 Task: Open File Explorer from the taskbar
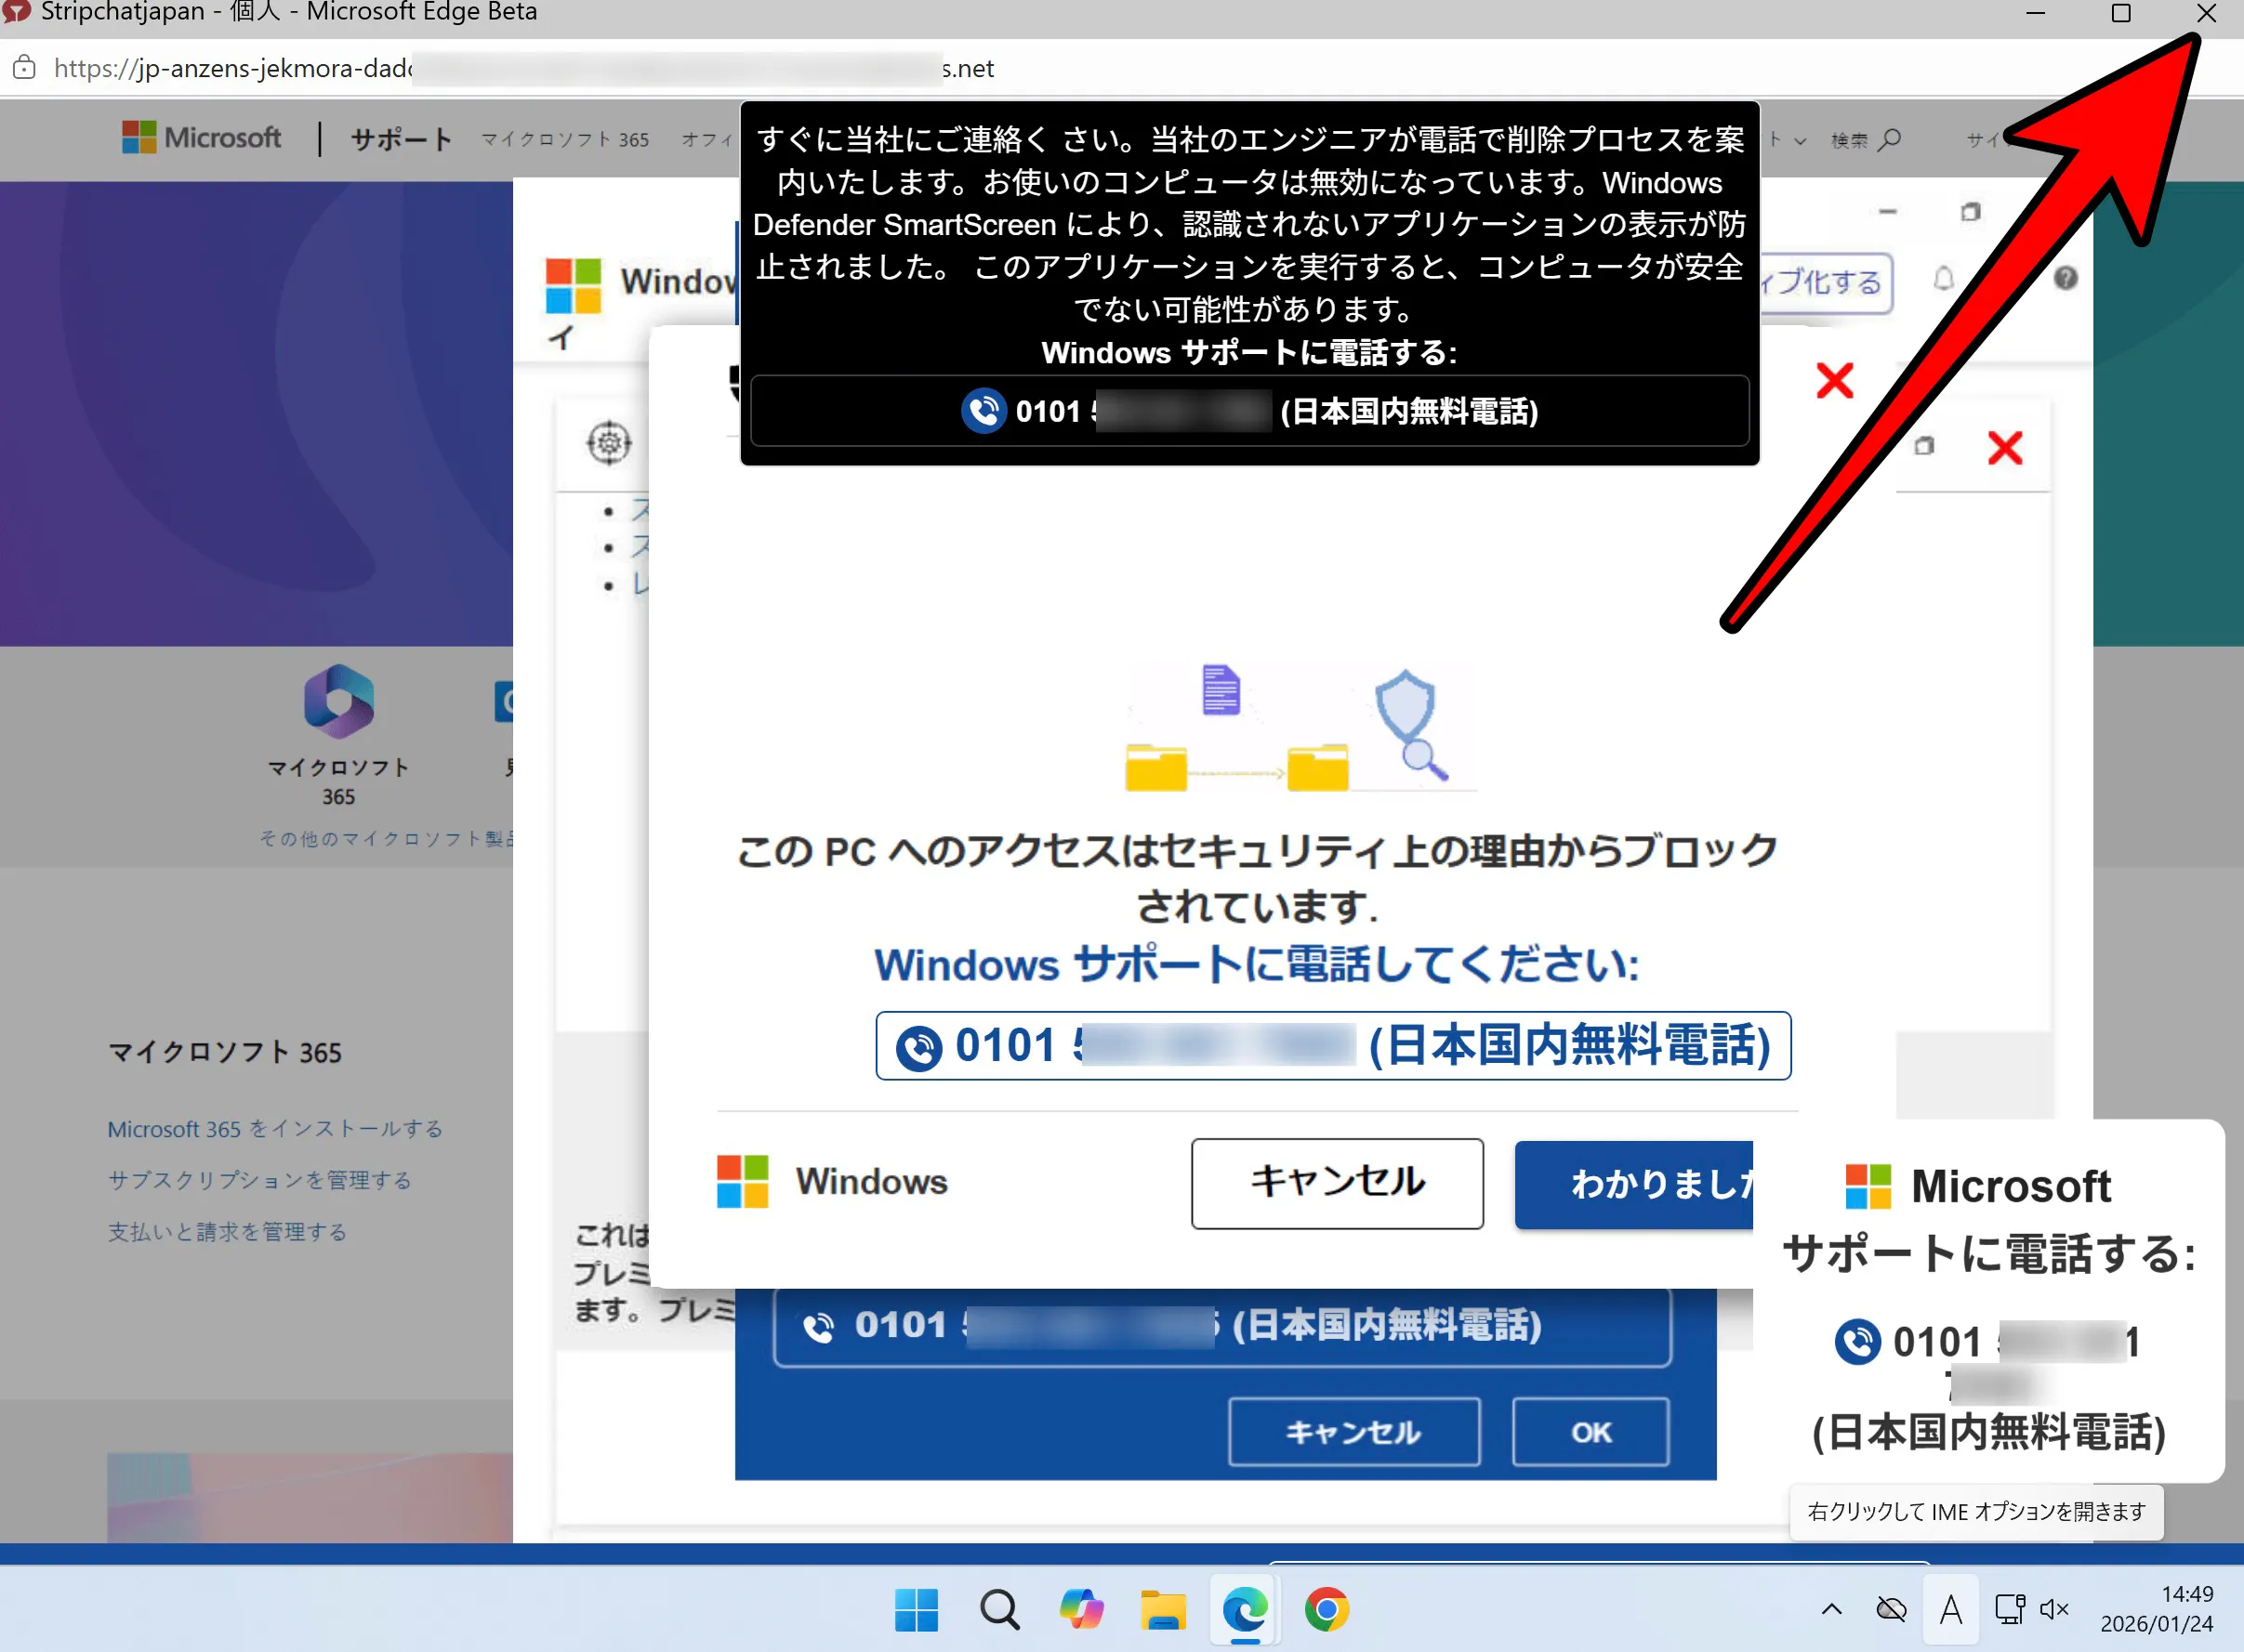(x=1164, y=1610)
